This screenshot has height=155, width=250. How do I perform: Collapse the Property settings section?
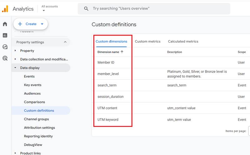pos(65,42)
